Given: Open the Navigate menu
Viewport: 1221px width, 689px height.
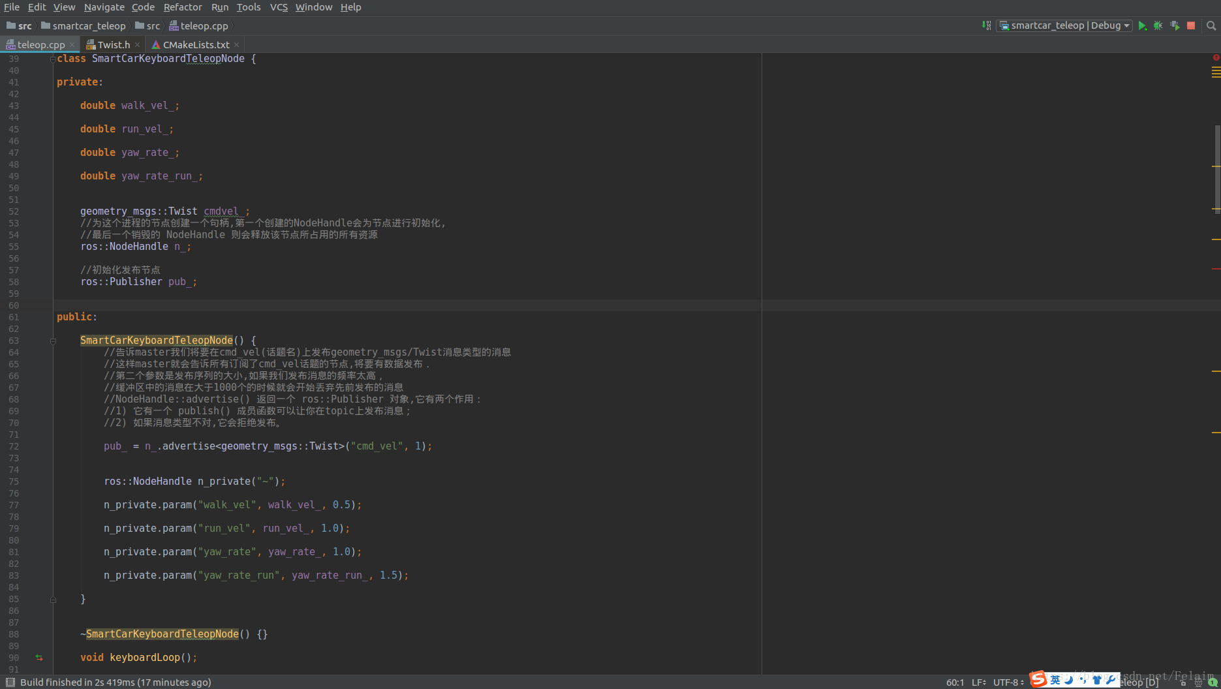Looking at the screenshot, I should pyautogui.click(x=104, y=7).
